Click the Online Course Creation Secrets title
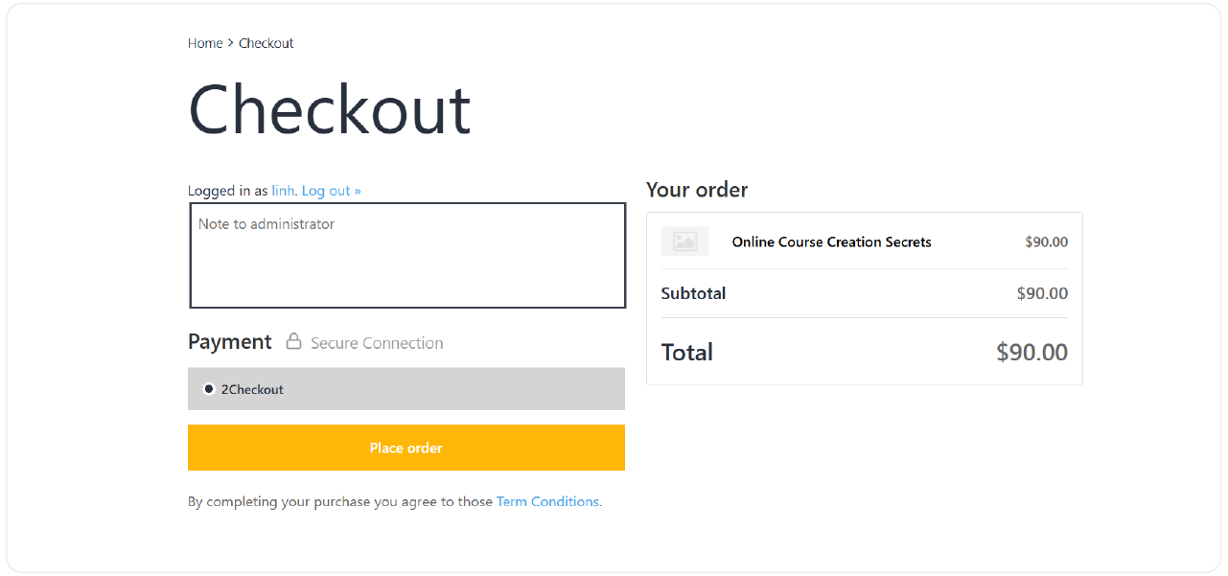The height and width of the screenshot is (576, 1228). point(831,242)
